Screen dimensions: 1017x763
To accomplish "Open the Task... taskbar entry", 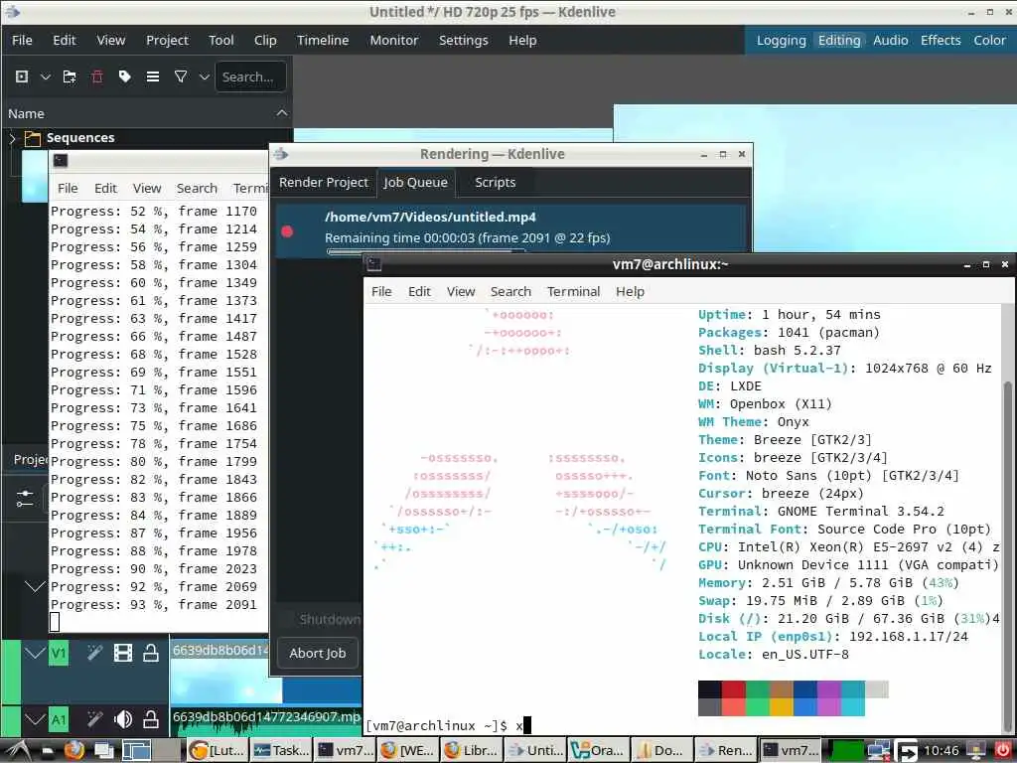I will tap(282, 751).
